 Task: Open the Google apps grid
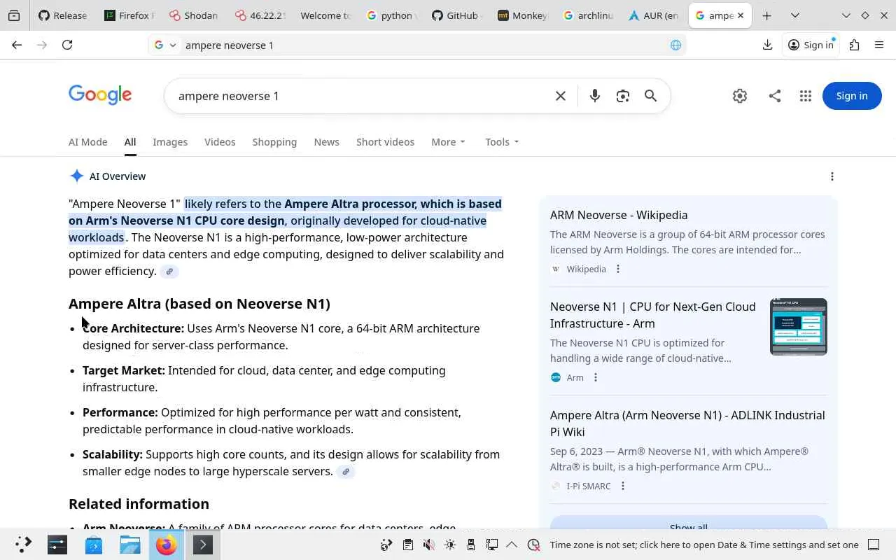(806, 96)
